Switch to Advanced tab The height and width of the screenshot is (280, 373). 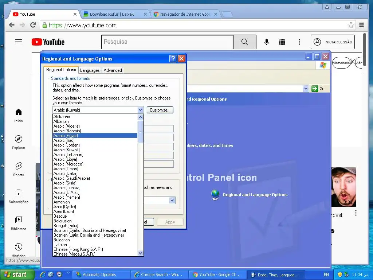click(x=113, y=70)
